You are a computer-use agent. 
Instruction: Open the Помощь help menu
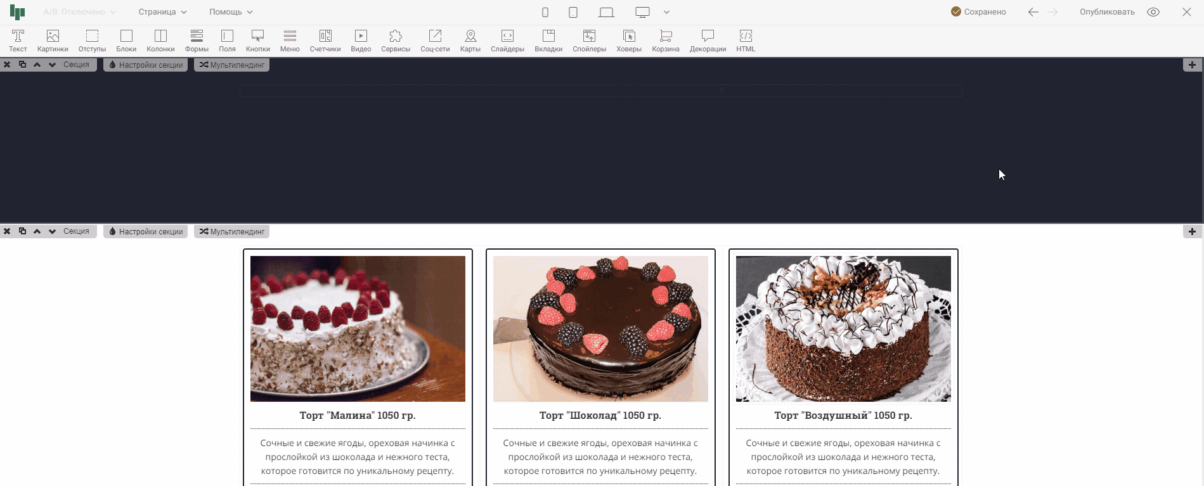pos(231,12)
